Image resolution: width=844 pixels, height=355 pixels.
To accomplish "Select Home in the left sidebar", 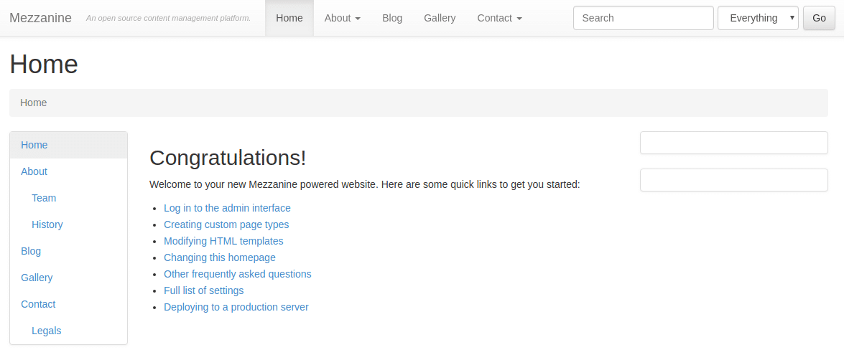I will 68,145.
